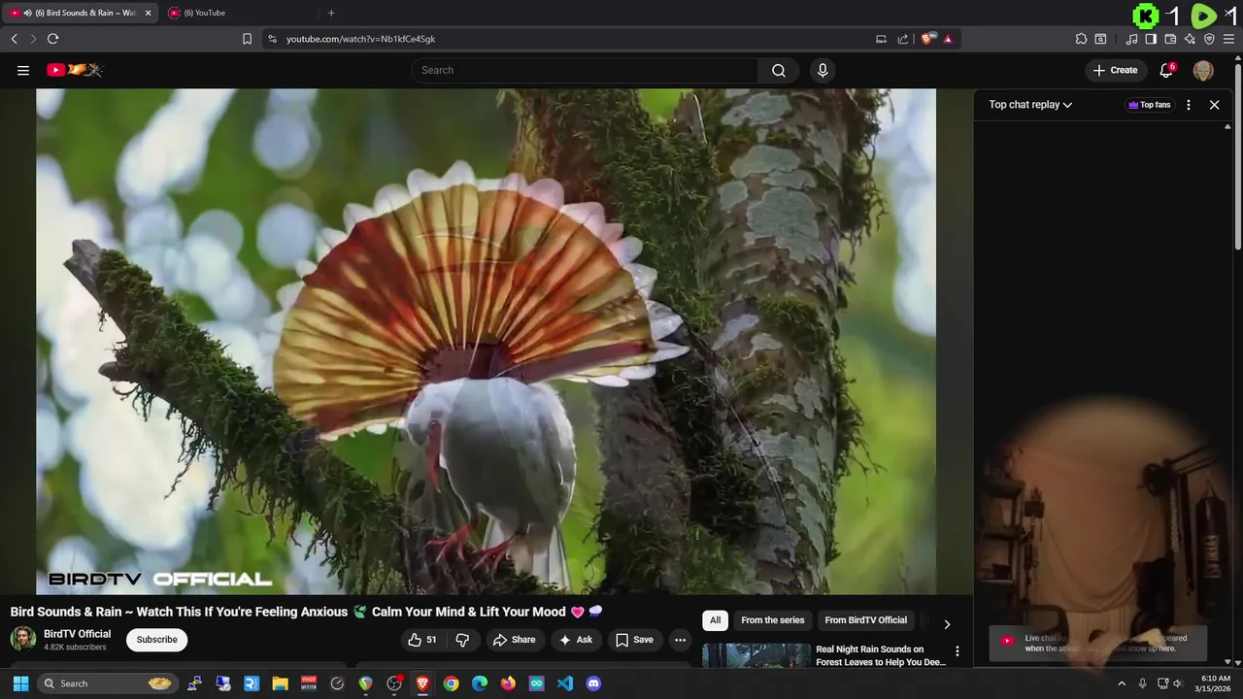Open the BirdTV Official channel name link
Image resolution: width=1243 pixels, height=699 pixels.
[x=78, y=634]
